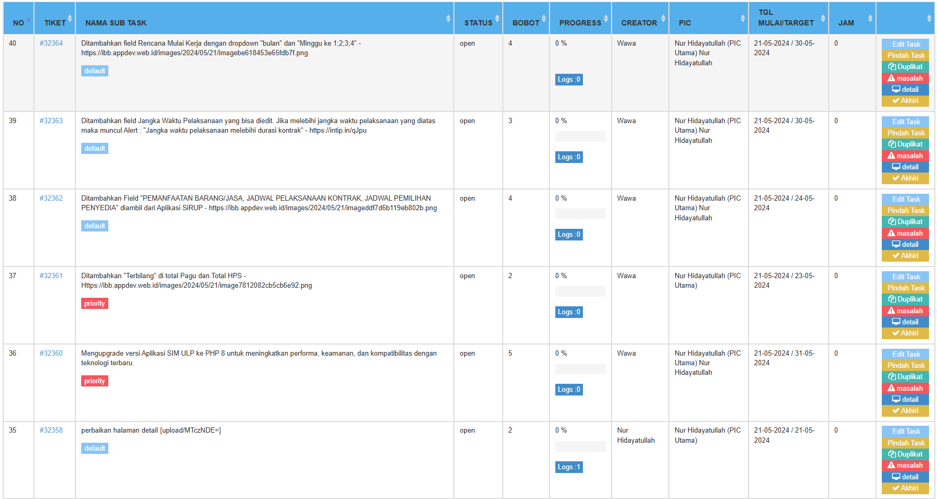The image size is (937, 499).
Task: Open Logs :1 for ticket #32358
Action: tap(569, 467)
